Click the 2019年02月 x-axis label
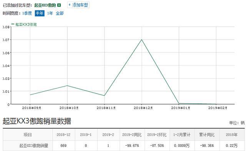Image resolution: width=246 pixels, height=151 pixels. pyautogui.click(x=218, y=108)
